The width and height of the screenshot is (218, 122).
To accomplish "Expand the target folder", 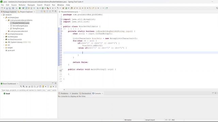I will (x=4, y=48).
